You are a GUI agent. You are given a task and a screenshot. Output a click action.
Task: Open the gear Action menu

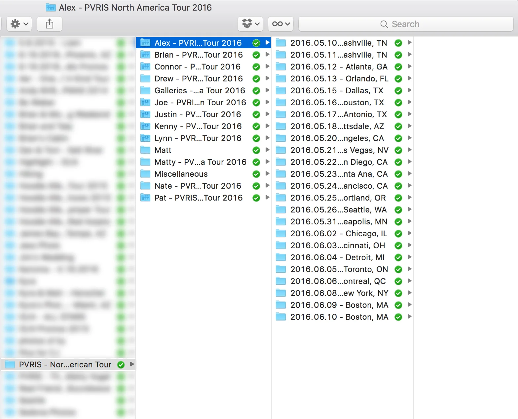tap(19, 24)
